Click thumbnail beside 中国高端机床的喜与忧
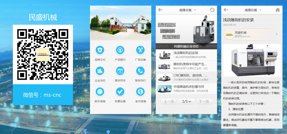This screenshot has height=134, width=287. 164,89
